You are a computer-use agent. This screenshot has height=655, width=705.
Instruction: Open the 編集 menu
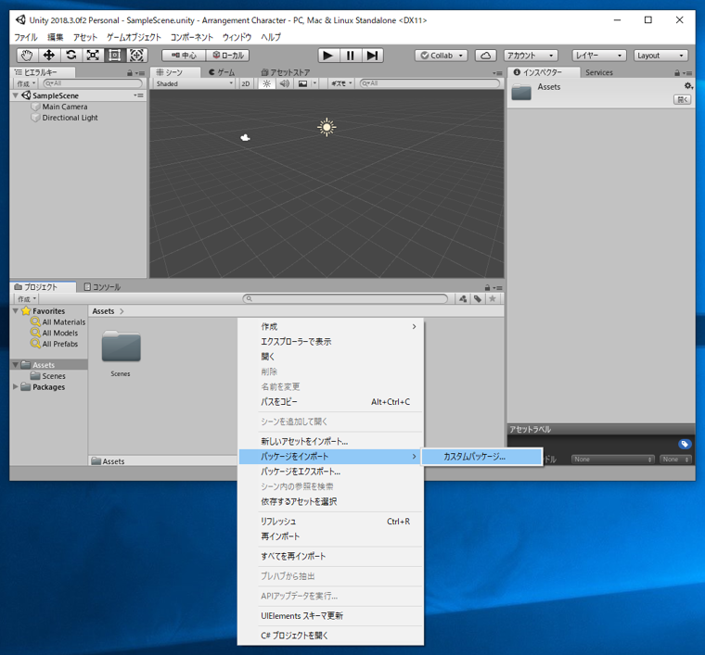pyautogui.click(x=56, y=37)
